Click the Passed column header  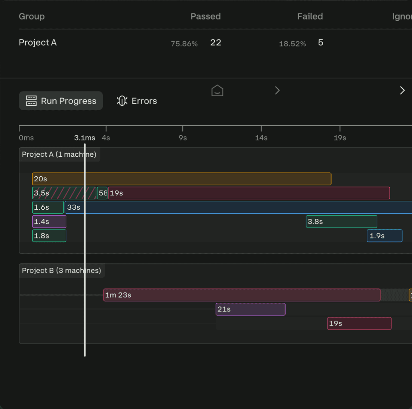coord(206,16)
